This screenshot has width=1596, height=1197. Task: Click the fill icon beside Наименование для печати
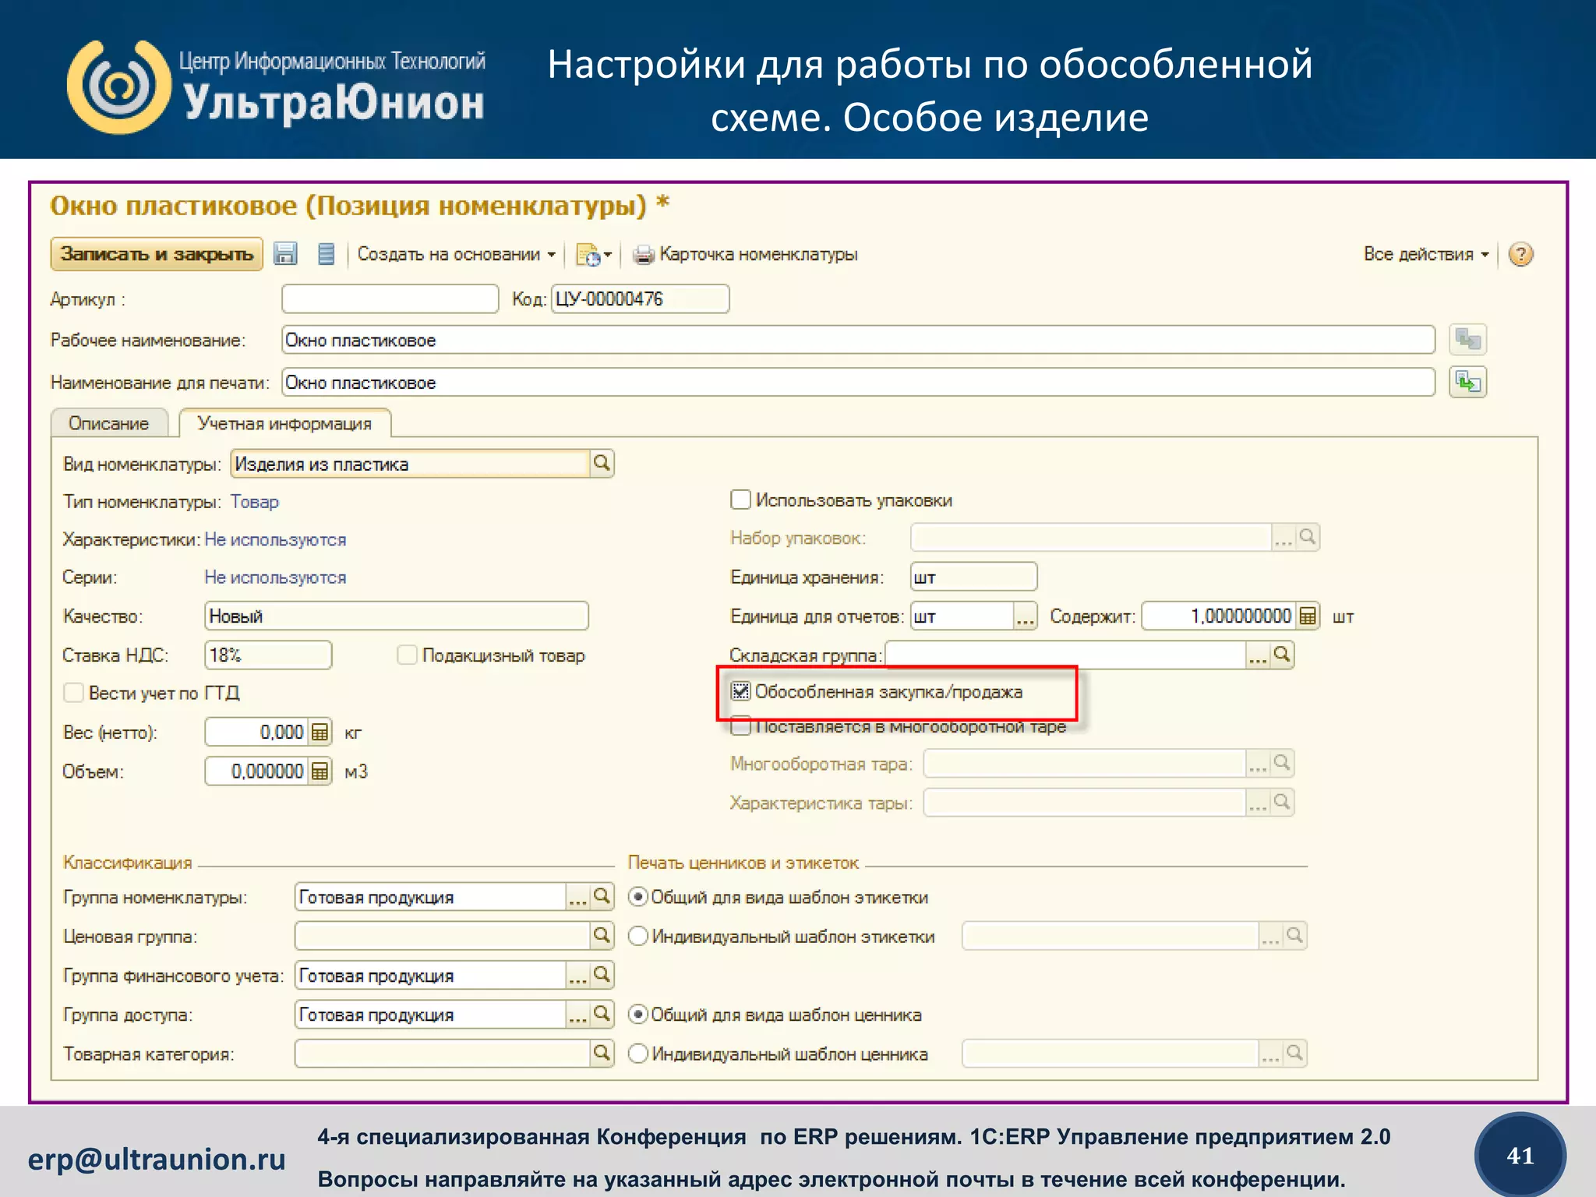tap(1468, 383)
